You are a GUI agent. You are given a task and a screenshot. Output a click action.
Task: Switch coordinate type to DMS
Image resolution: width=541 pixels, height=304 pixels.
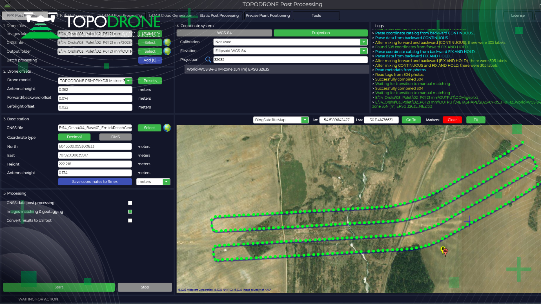tap(115, 137)
